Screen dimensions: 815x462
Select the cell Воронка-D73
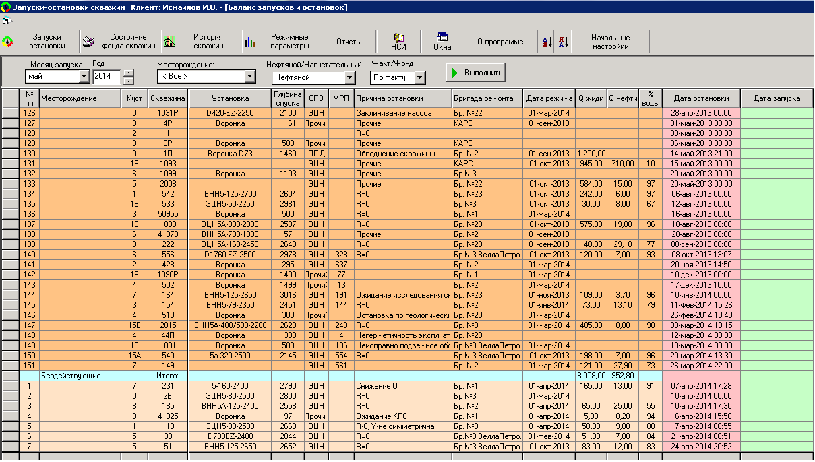point(230,154)
